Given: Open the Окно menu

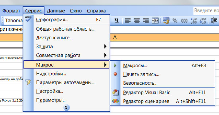Looking at the screenshot, I should point(76,11).
